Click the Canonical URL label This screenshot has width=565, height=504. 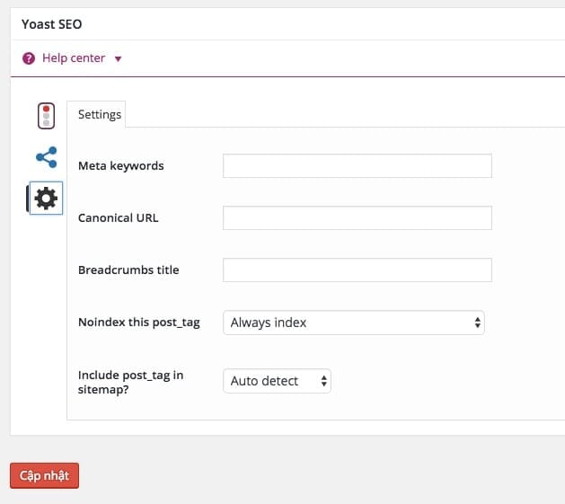119,217
